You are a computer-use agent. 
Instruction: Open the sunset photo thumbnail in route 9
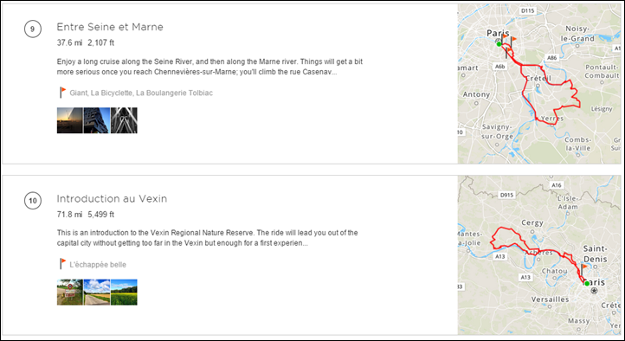[70, 120]
